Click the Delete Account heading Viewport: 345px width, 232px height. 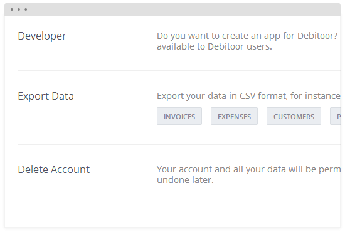pyautogui.click(x=54, y=169)
